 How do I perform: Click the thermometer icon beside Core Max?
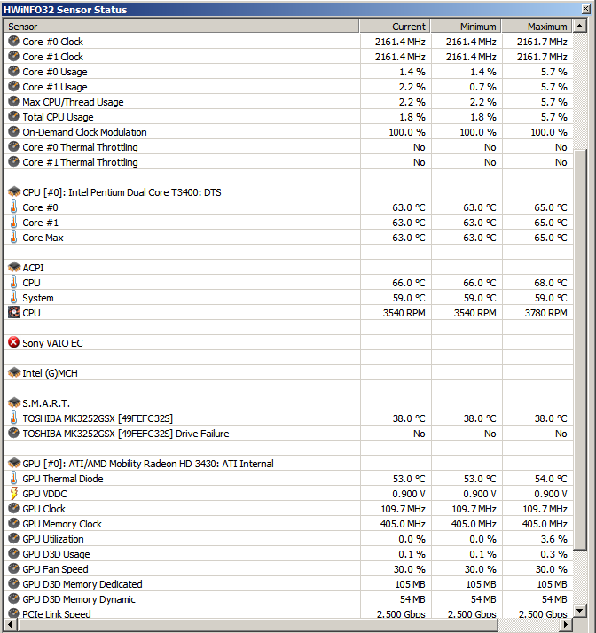point(13,238)
